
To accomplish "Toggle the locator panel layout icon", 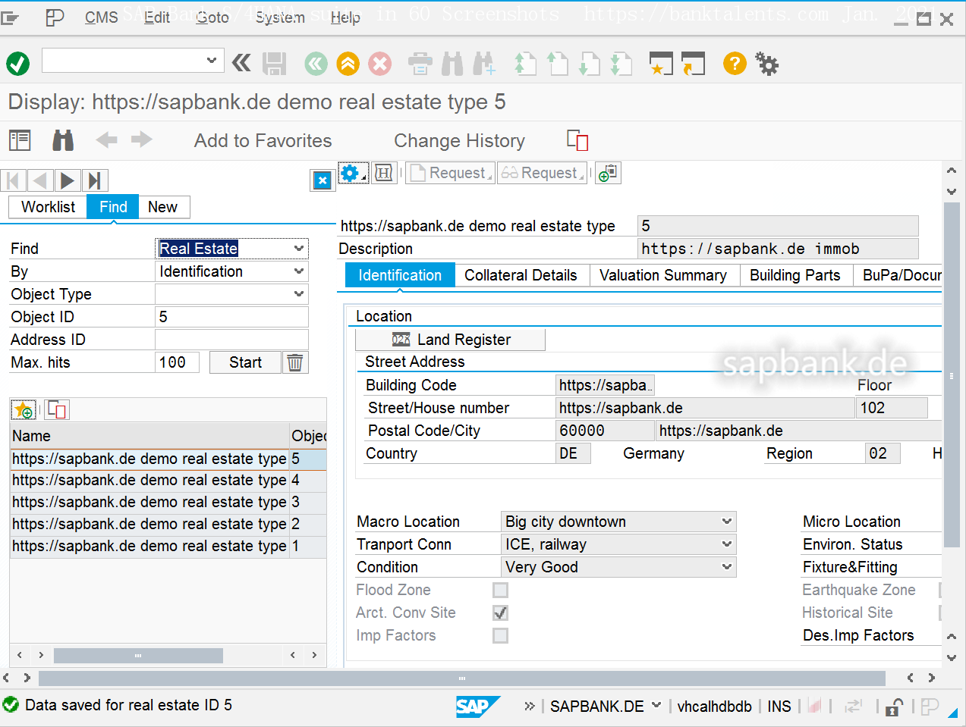I will 20,140.
